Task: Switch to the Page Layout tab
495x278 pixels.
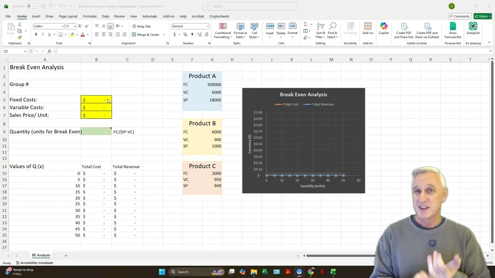Action: tap(68, 16)
